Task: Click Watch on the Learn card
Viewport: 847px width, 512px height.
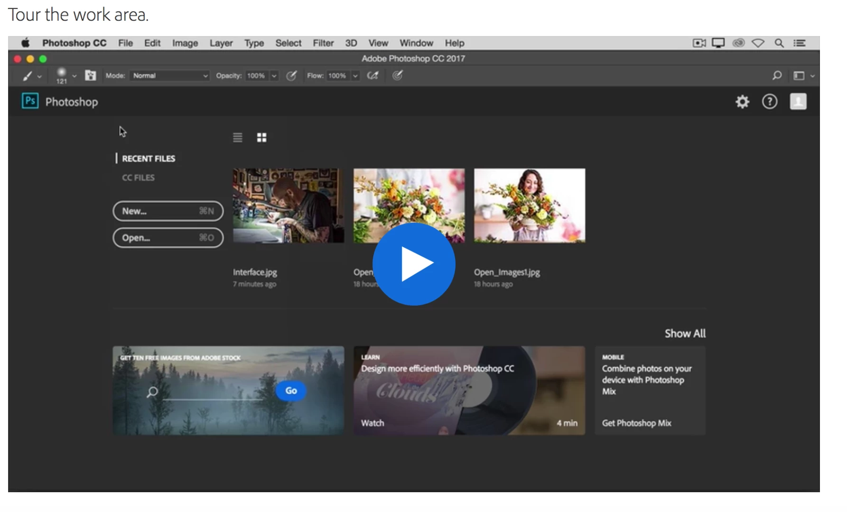Action: click(x=372, y=423)
